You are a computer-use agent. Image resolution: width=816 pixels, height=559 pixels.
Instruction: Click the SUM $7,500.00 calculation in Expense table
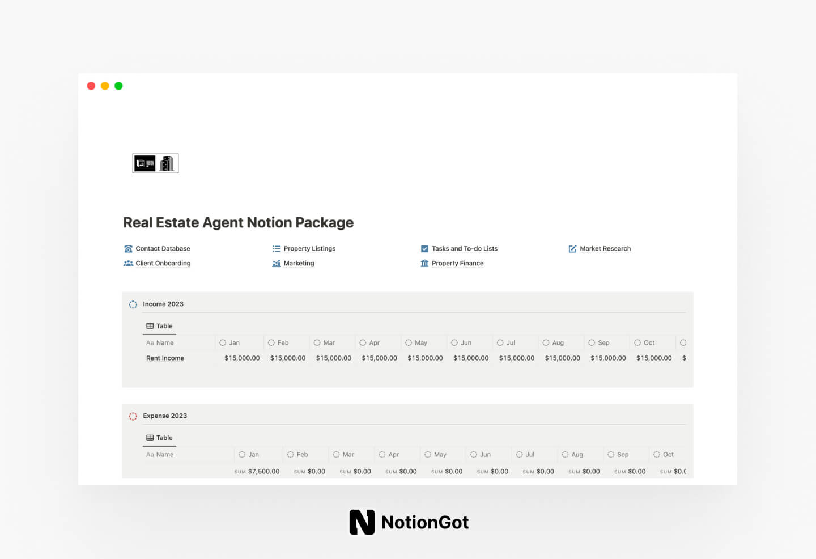(x=257, y=471)
